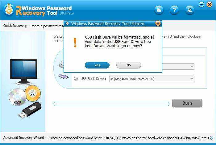Screen dimensions: 216x145
Task: Decline formatting with the No button
Action: tap(129, 65)
